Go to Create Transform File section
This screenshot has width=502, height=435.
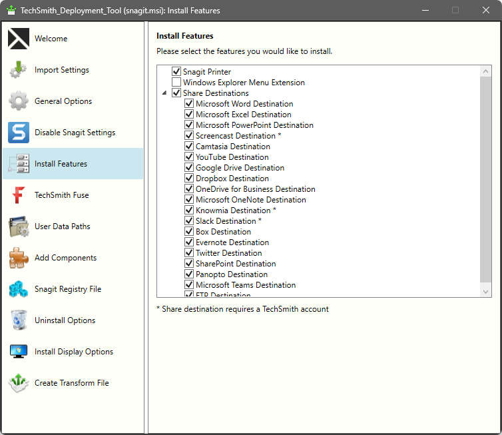pyautogui.click(x=71, y=383)
